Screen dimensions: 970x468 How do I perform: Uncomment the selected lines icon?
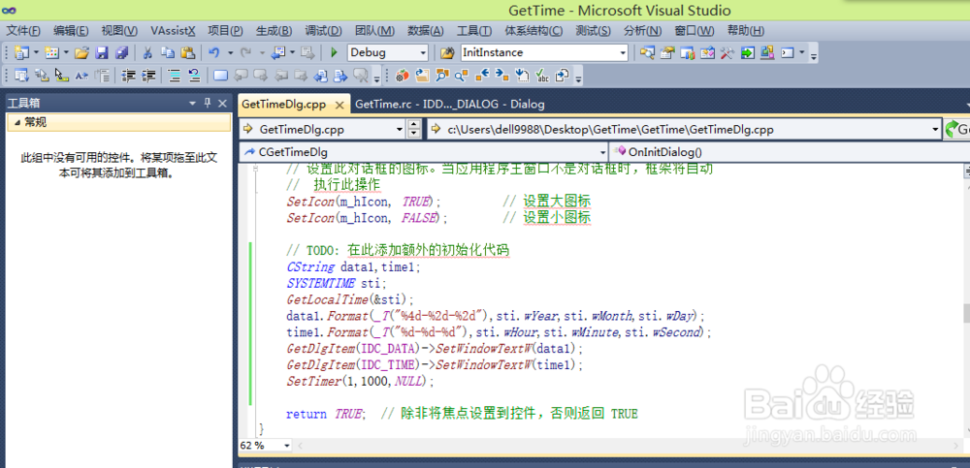[x=195, y=76]
